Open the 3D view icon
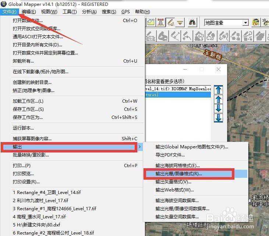Screen dimensions: 269x236 [265, 22]
